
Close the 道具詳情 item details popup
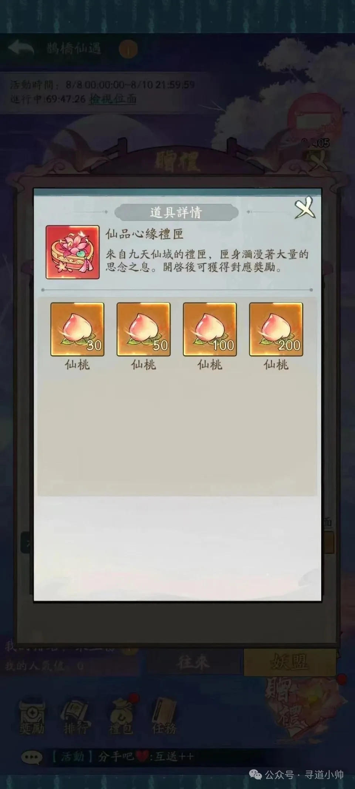click(x=305, y=208)
